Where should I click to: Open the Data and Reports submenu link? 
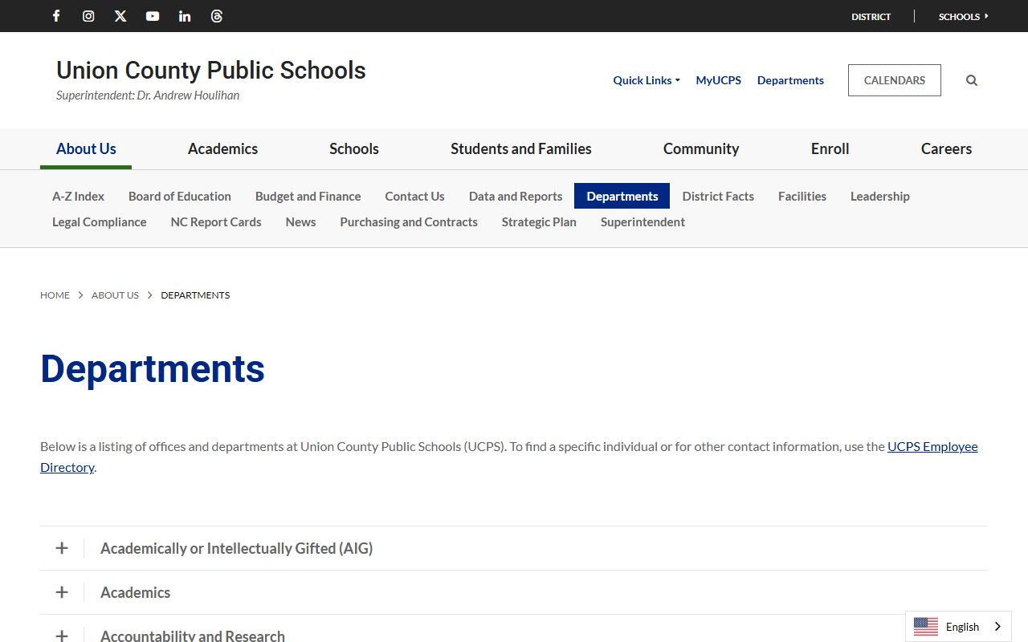click(x=516, y=196)
